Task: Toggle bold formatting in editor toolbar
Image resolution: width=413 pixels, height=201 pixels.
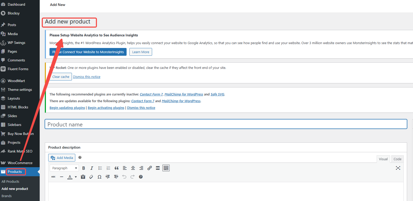Action: coord(84,168)
